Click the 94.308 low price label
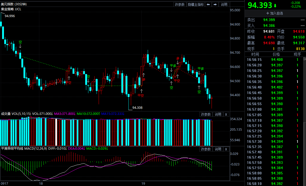306x186 pixels. coord(137,108)
